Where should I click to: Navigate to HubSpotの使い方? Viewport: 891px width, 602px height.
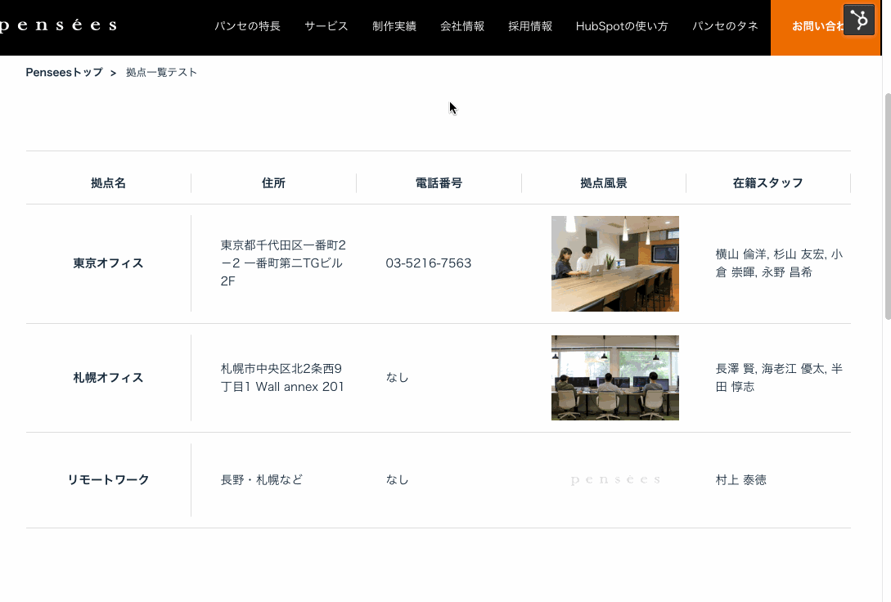click(x=622, y=26)
